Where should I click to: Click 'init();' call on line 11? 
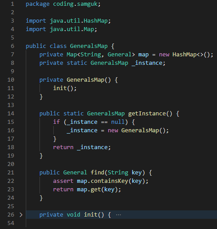[65, 88]
